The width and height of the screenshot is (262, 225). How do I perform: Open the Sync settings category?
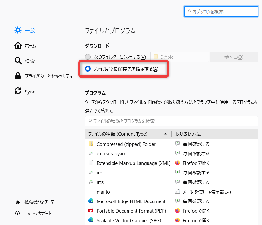[x=25, y=92]
